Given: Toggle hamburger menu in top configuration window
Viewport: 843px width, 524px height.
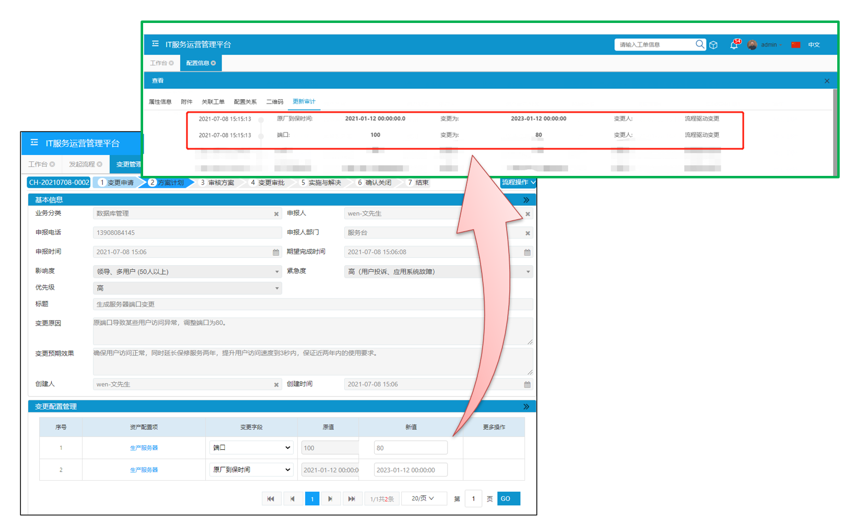Looking at the screenshot, I should pos(155,44).
